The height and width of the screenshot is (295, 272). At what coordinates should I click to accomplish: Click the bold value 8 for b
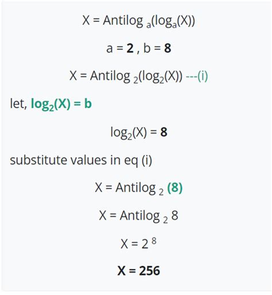168,48
